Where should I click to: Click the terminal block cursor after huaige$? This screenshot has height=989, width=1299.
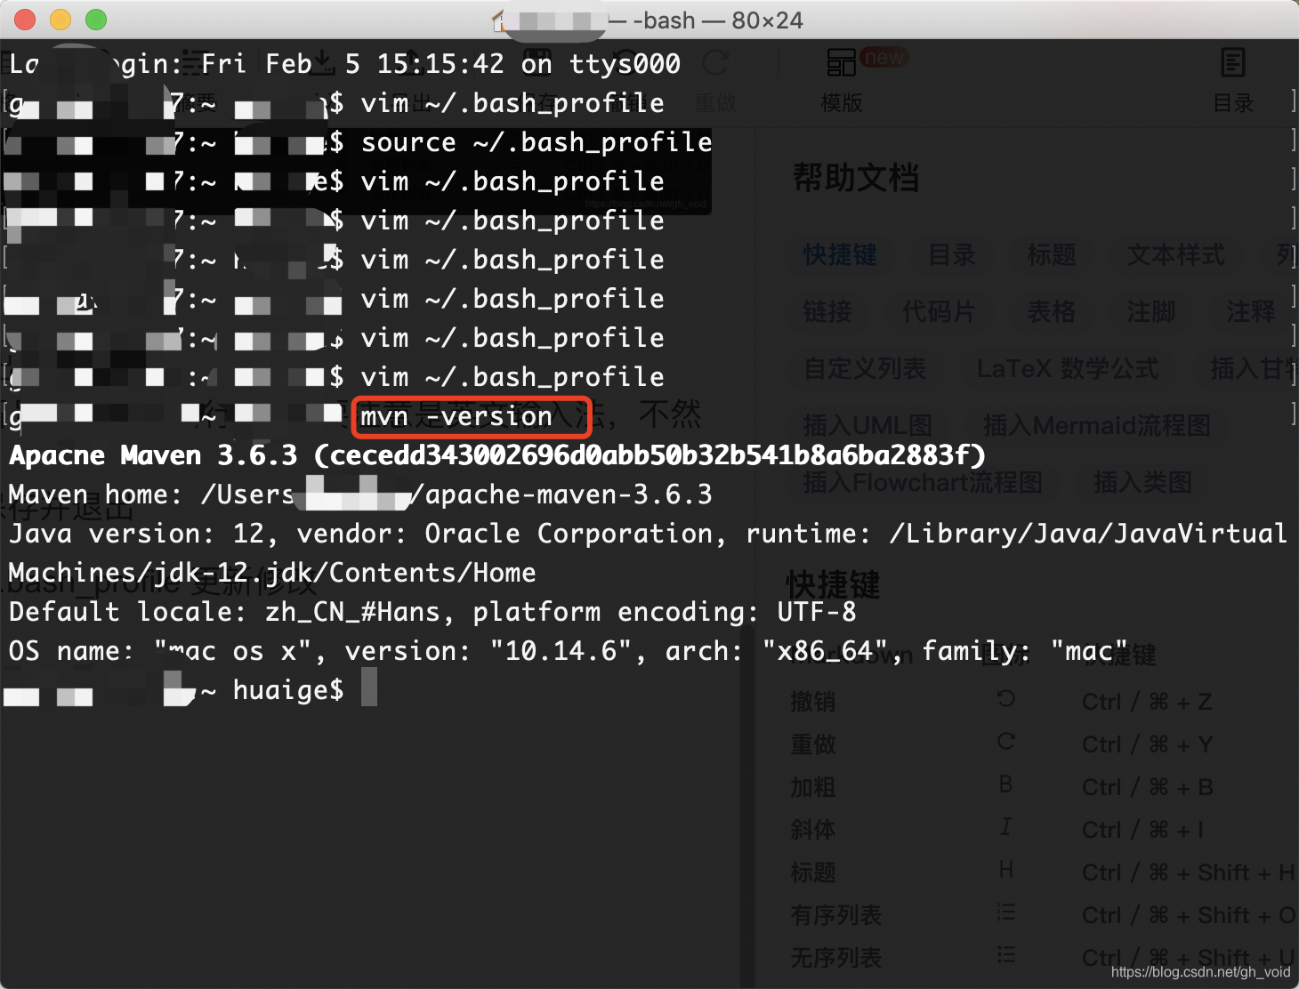369,689
